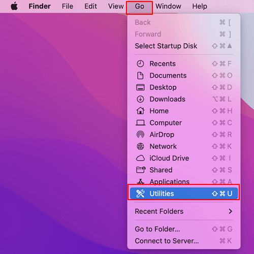
Task: Open the Recent Folders submenu
Action: (184, 211)
